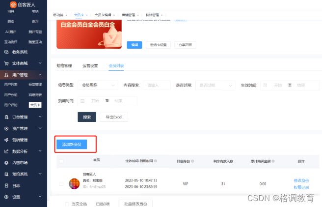
Task: Switch to the 移动端 page tab
Action: 58,15
